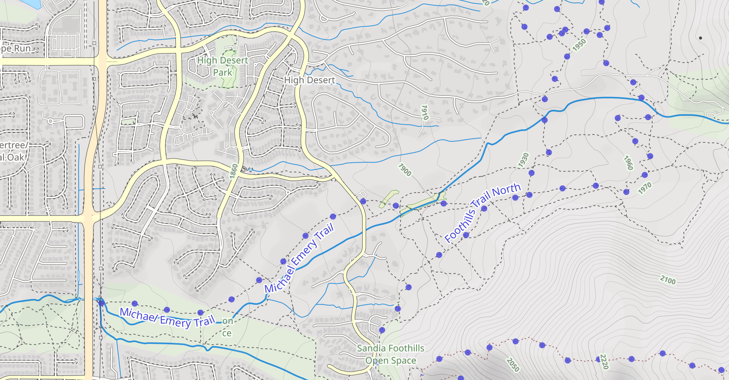
Task: Select the Sandia Foothills Open Space label
Action: 390,354
